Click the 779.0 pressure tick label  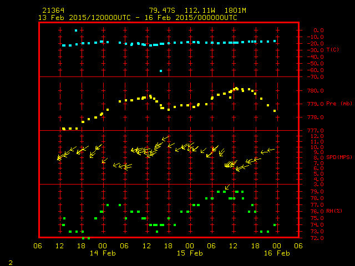pyautogui.click(x=316, y=104)
